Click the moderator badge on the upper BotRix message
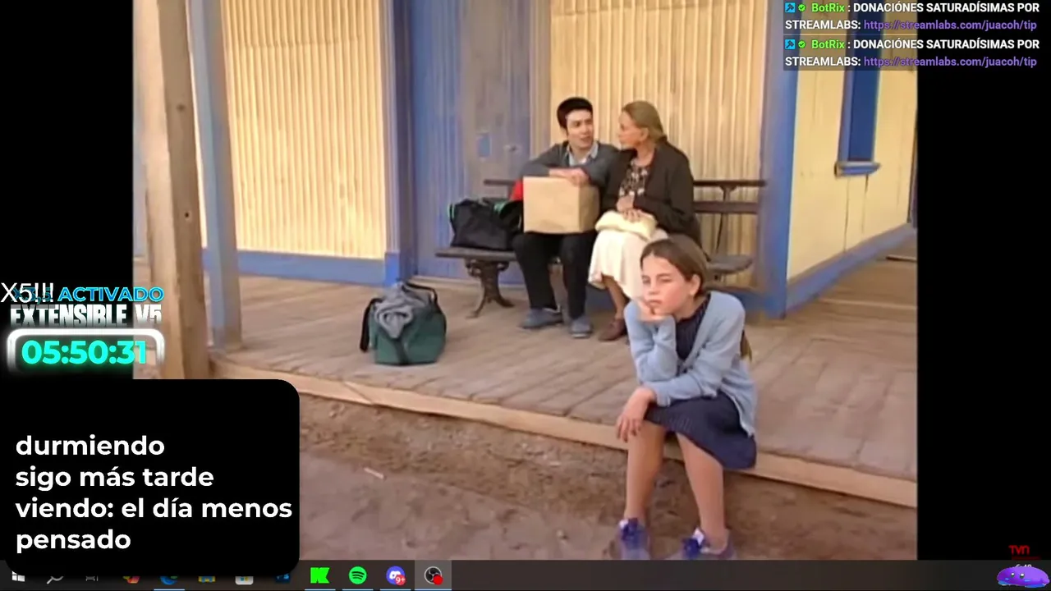Viewport: 1051px width, 591px height. (790, 7)
